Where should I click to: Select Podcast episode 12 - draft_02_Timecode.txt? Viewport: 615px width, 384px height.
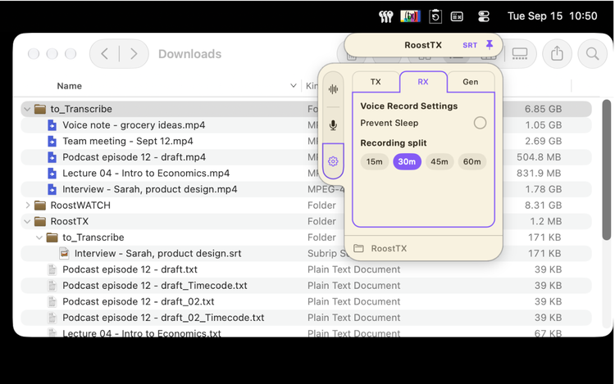click(x=163, y=318)
